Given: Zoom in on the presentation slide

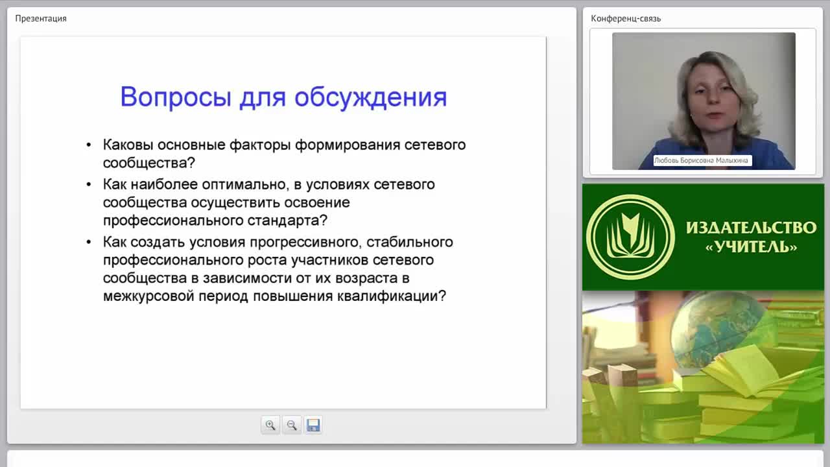Looking at the screenshot, I should point(270,425).
